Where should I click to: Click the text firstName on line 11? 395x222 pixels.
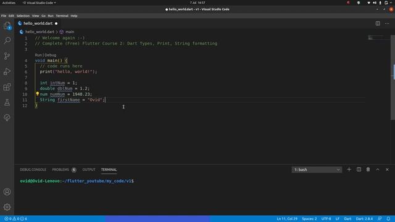point(69,100)
